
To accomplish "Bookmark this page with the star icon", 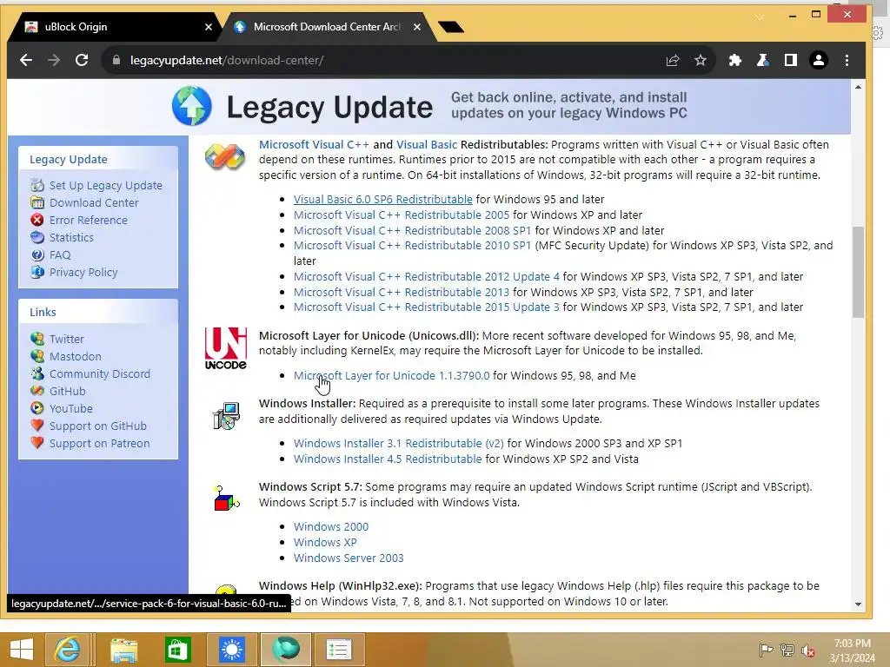I will 701,60.
